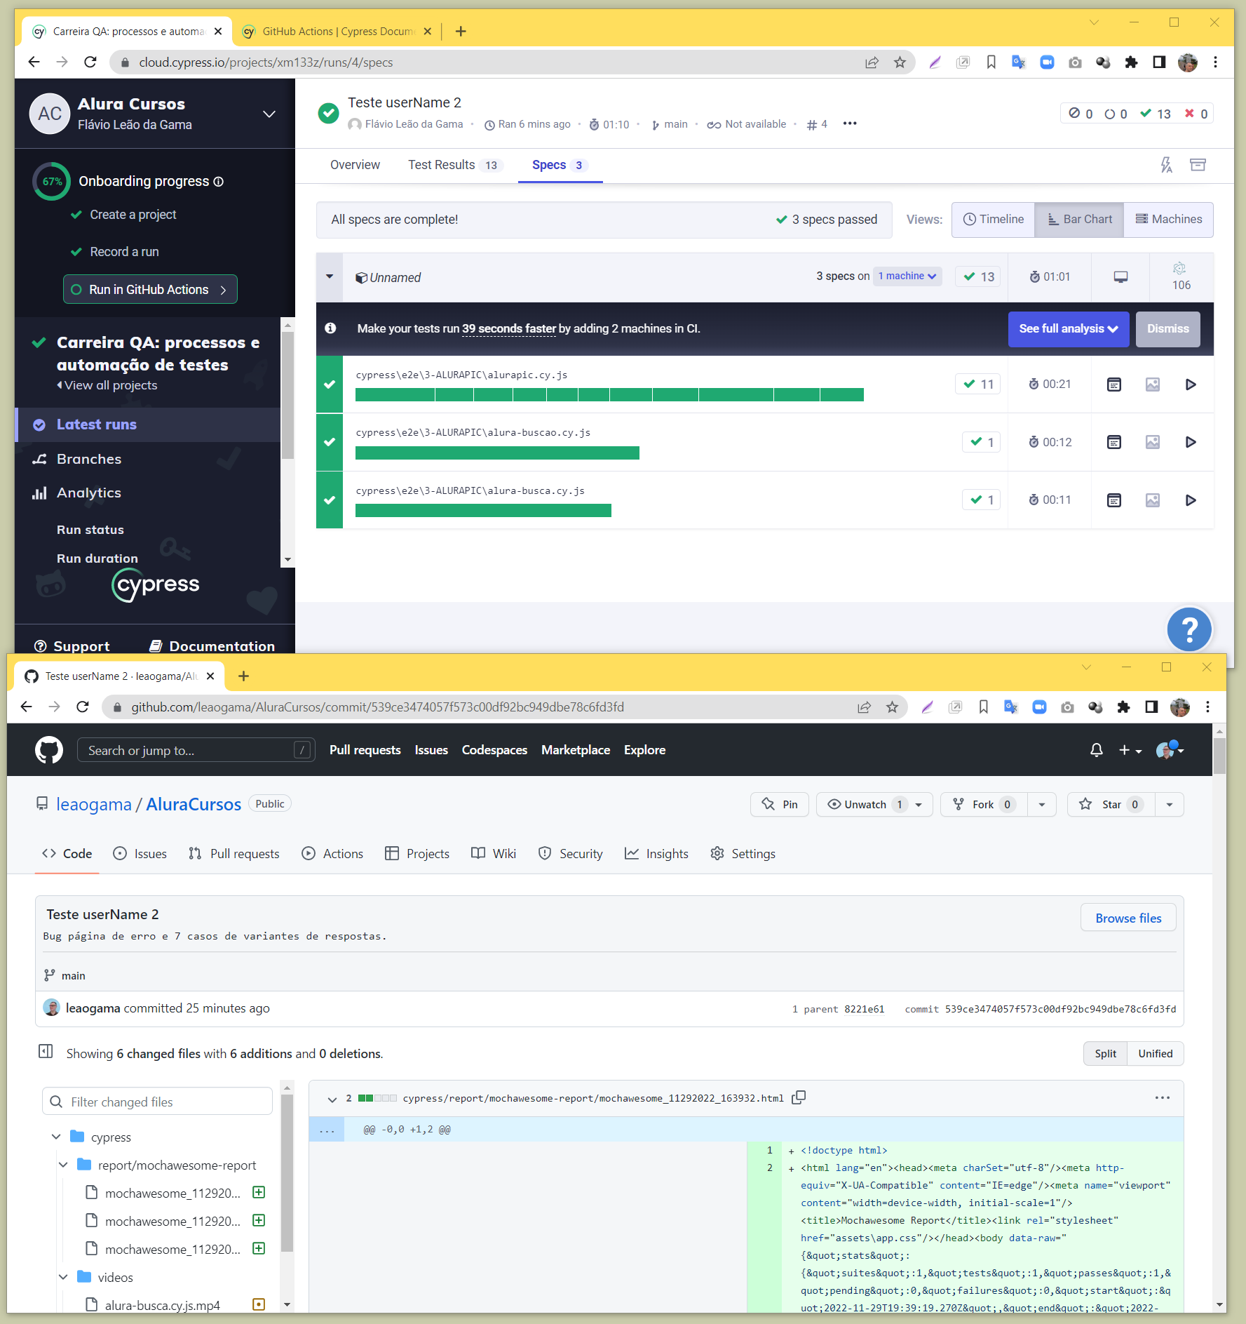Image resolution: width=1246 pixels, height=1324 pixels.
Task: Open the three-dot run options menu
Action: coord(850,123)
